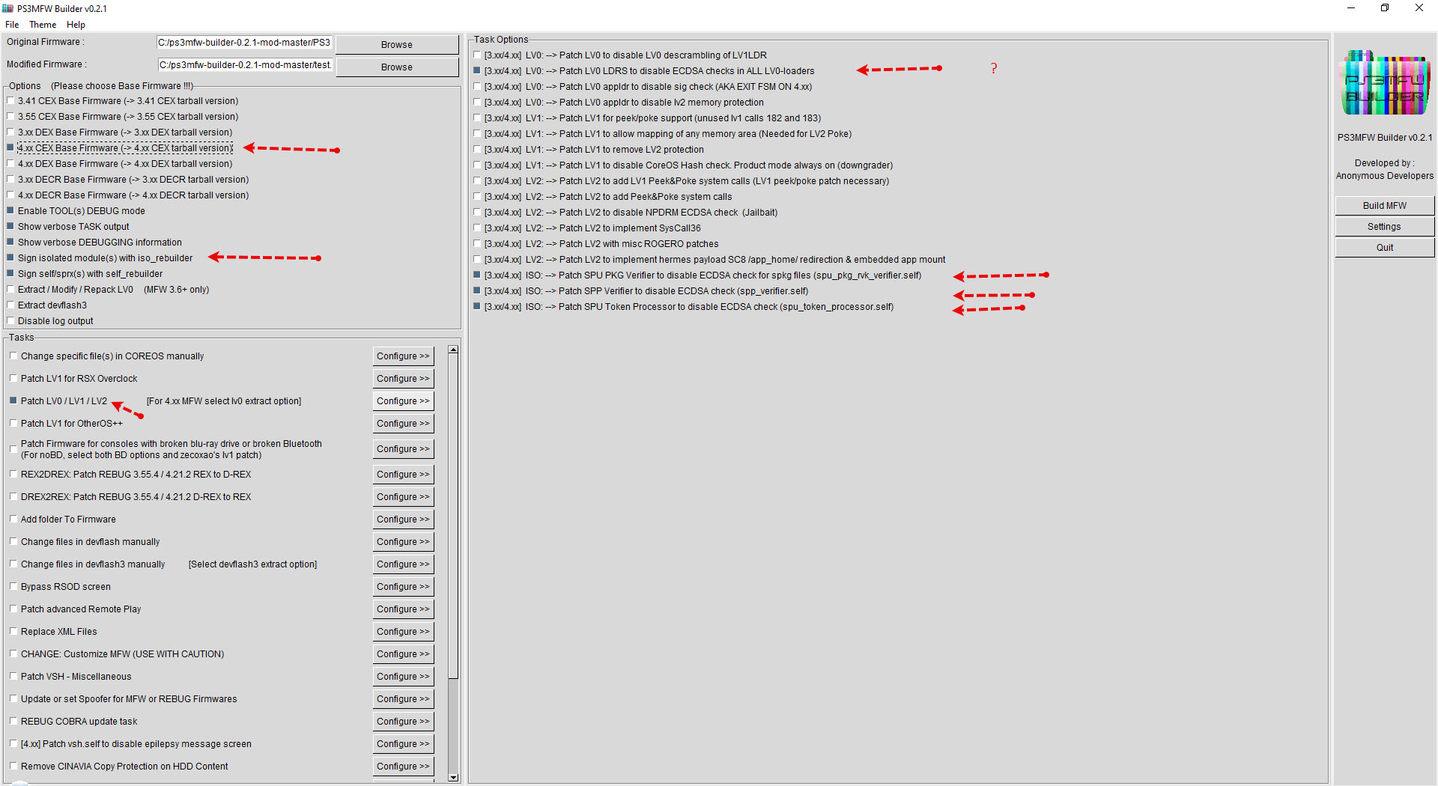The height and width of the screenshot is (786, 1438).
Task: Toggle Patch SPU Token Processor ECDSA option
Action: click(x=477, y=307)
